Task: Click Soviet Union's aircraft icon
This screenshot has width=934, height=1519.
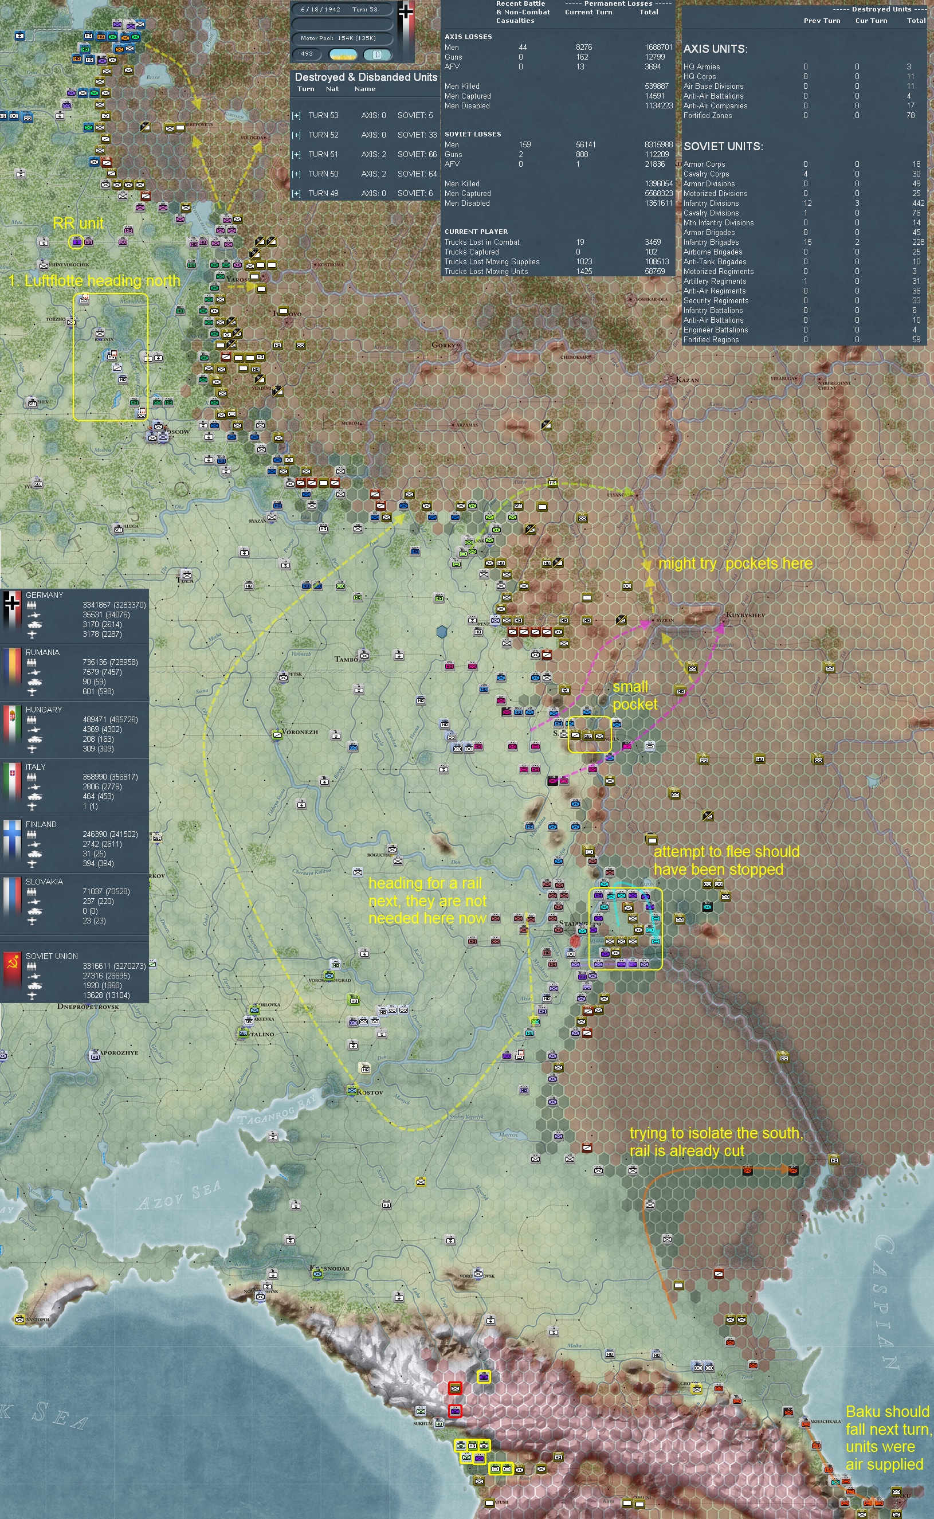Action: click(x=32, y=996)
